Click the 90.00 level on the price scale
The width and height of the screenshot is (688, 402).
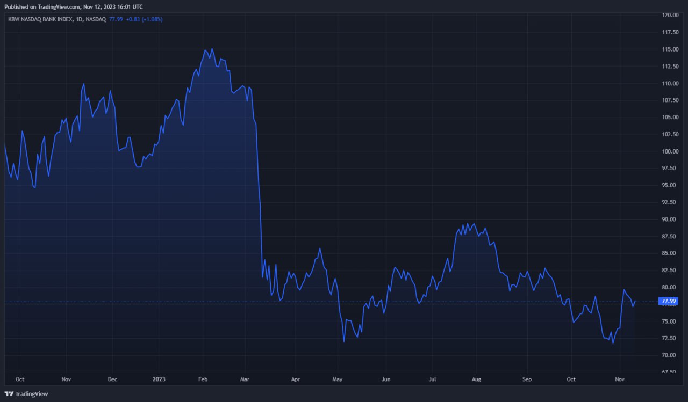tap(670, 219)
